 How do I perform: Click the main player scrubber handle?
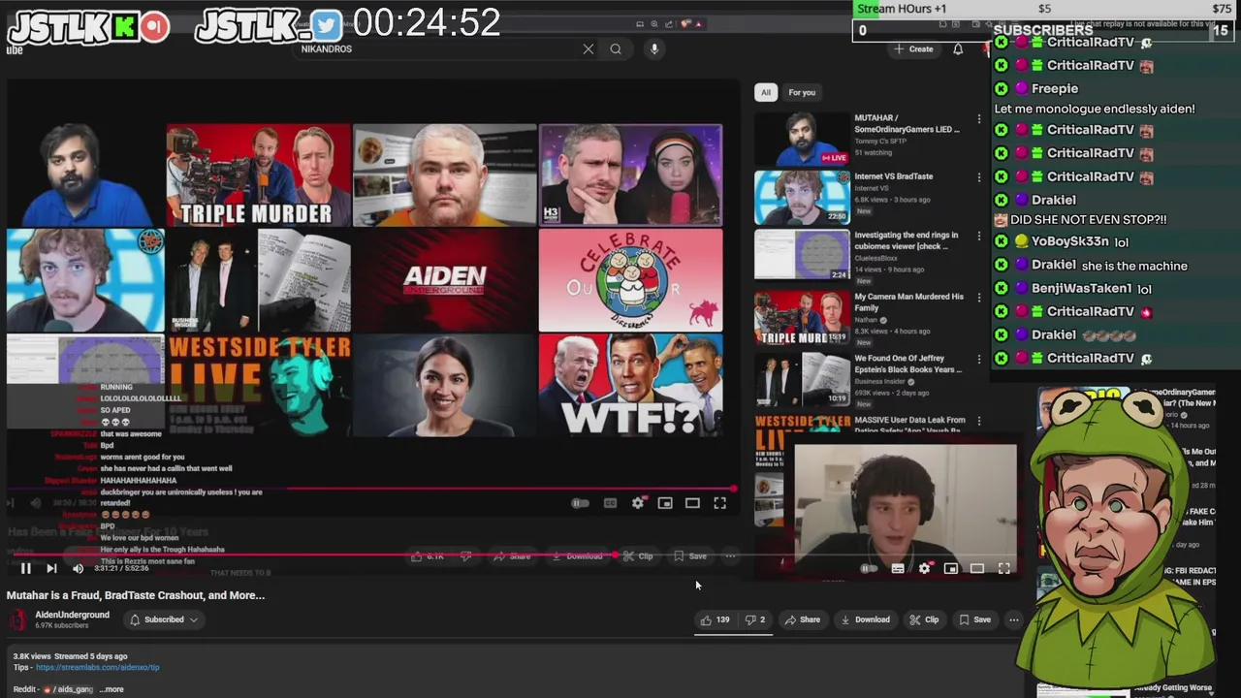coord(615,555)
